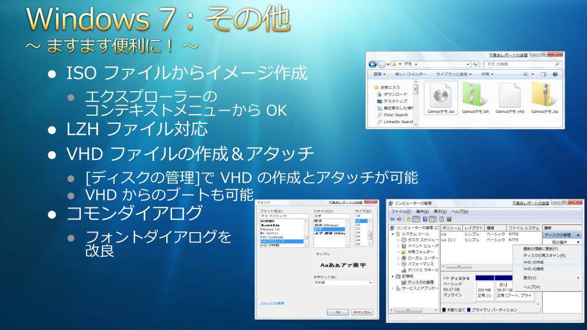587x330 pixels.
Task: Click the 不具合レポートの送信 link in the Explorer title bar
Action: [x=508, y=56]
